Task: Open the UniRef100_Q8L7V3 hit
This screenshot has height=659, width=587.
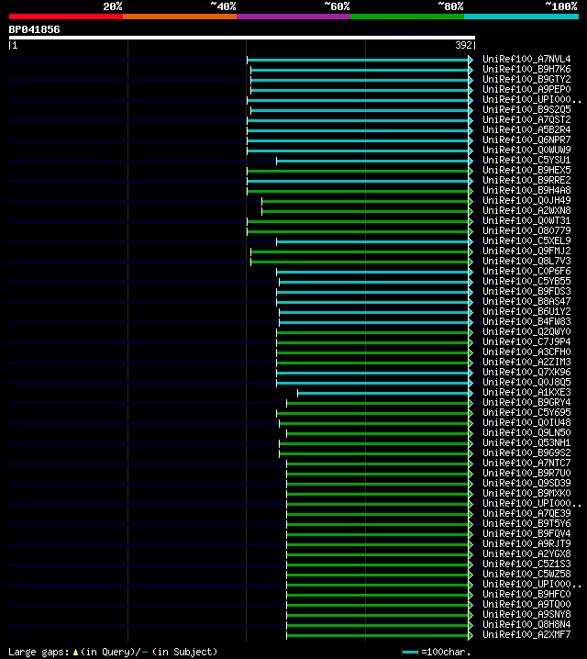Action: [x=526, y=261]
